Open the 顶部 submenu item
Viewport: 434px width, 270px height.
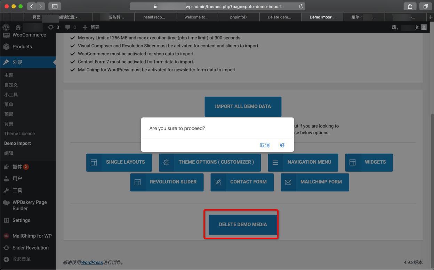(x=9, y=114)
